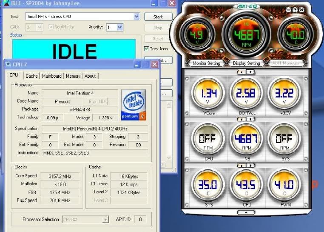
Task: Click the CPU temperature gauge showing 43.5
Action: click(246, 185)
